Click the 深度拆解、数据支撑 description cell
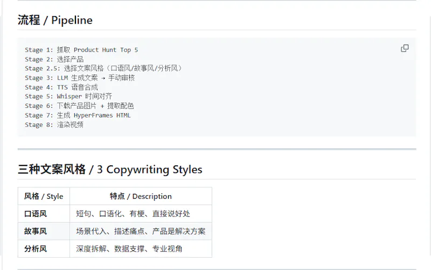 tap(141, 249)
